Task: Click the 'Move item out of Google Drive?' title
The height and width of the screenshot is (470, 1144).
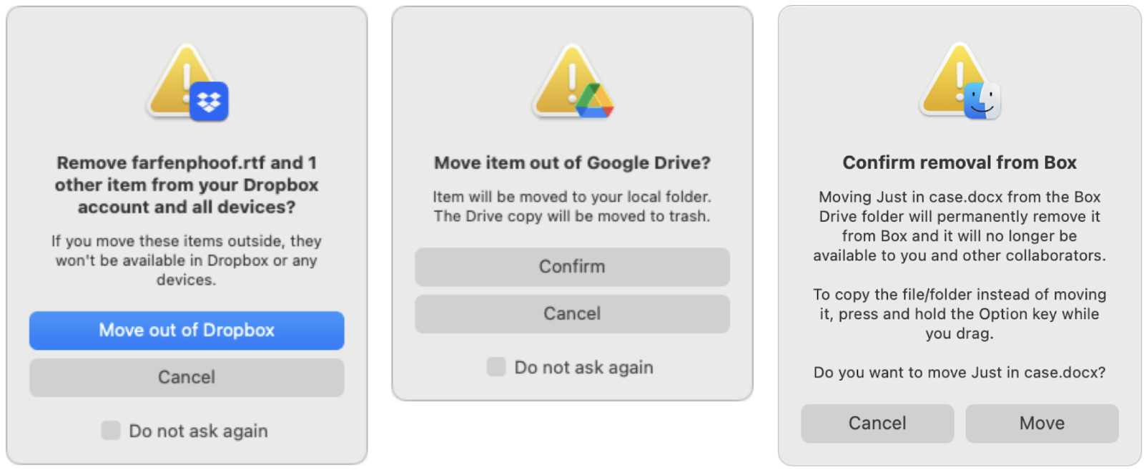Action: click(x=572, y=163)
